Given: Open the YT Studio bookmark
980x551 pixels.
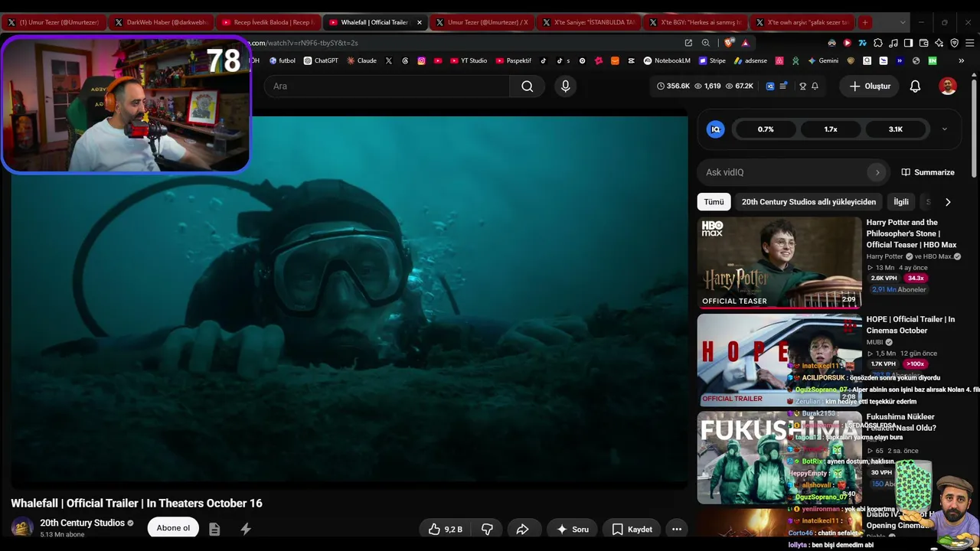Looking at the screenshot, I should (469, 60).
